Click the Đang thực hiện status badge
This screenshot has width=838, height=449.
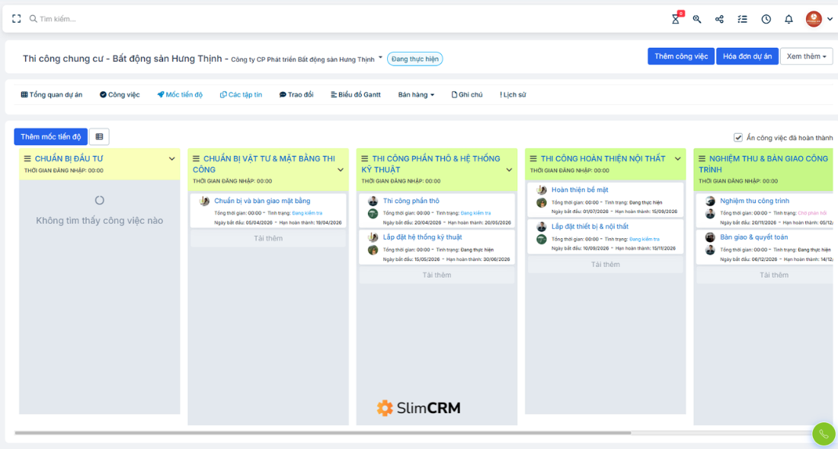point(414,59)
